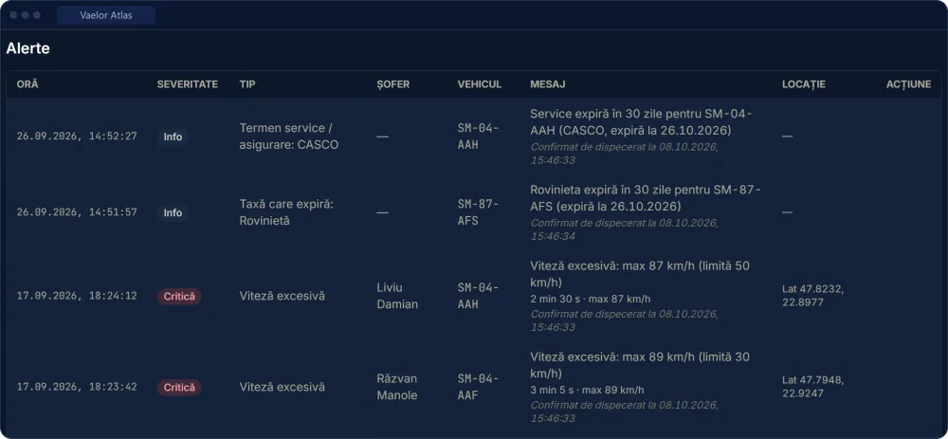Click confirmation note in Liviu Damian row
The height and width of the screenshot is (439, 948).
624,320
